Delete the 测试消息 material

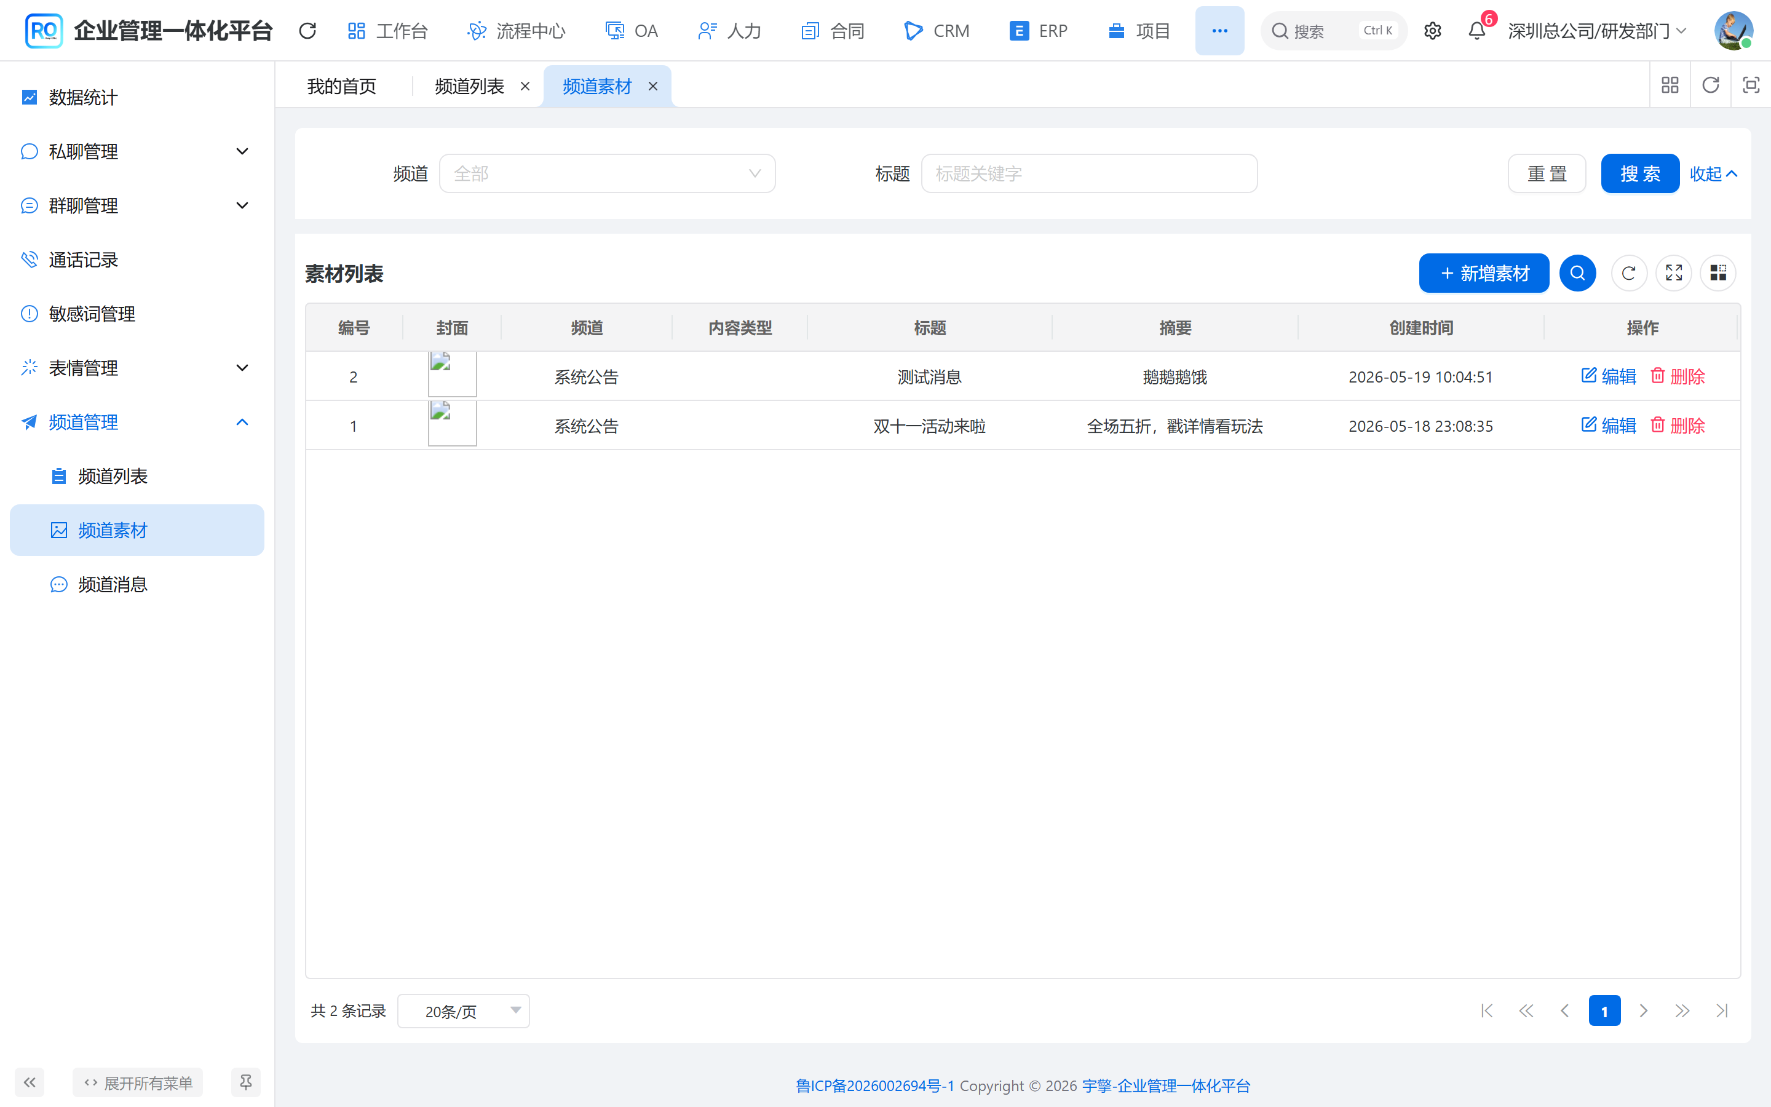[1678, 376]
